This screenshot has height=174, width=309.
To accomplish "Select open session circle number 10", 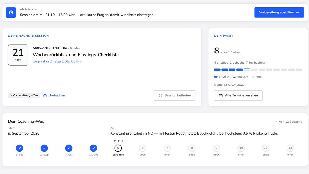I will click(x=241, y=148).
